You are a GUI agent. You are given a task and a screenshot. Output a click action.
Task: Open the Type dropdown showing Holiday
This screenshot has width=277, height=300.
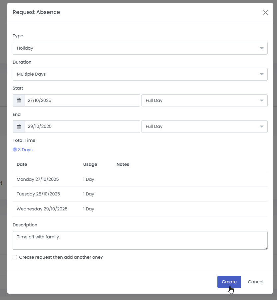(x=140, y=48)
